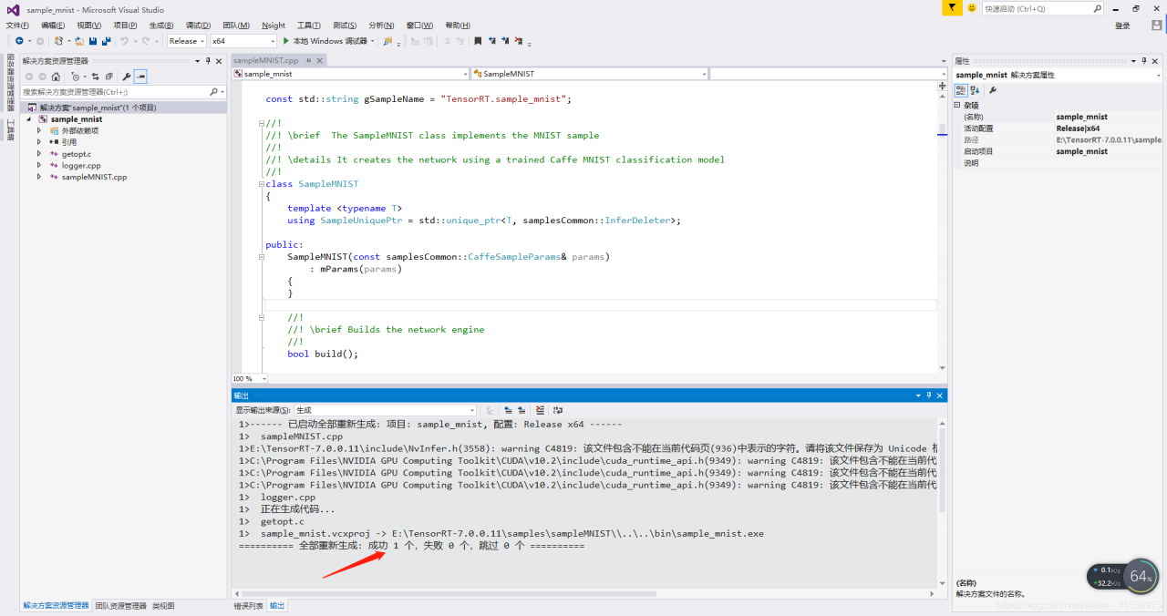Open the 调试(D) debug menu

(198, 26)
